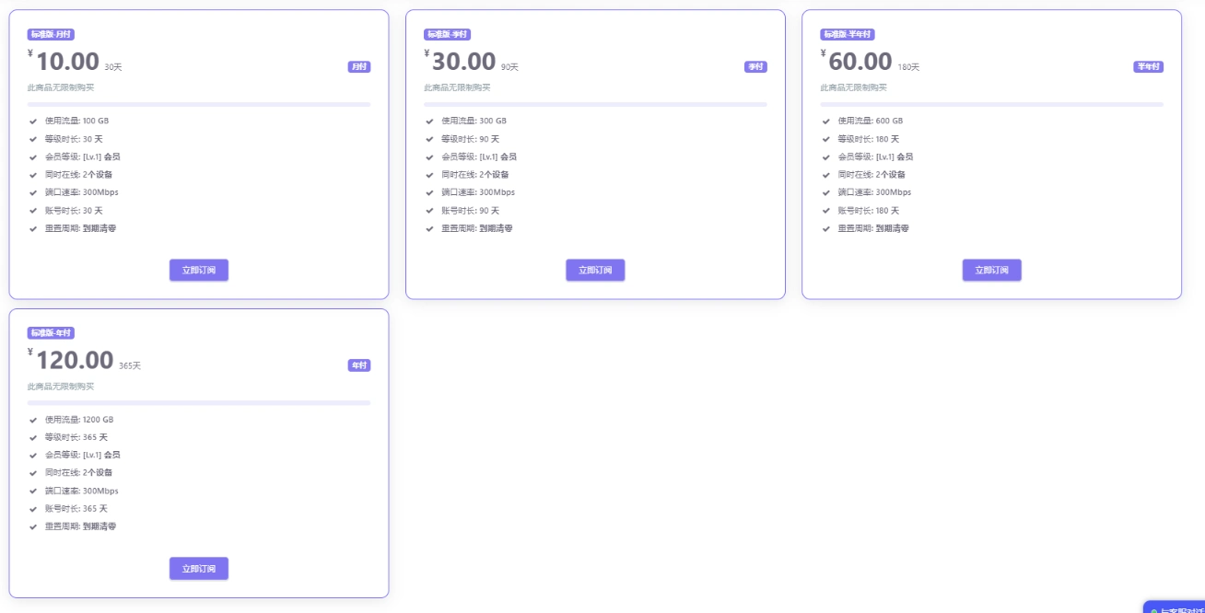Click the 年付 tag beside the 120.00 price
Screen dimensions: 1205x613
pyautogui.click(x=358, y=365)
